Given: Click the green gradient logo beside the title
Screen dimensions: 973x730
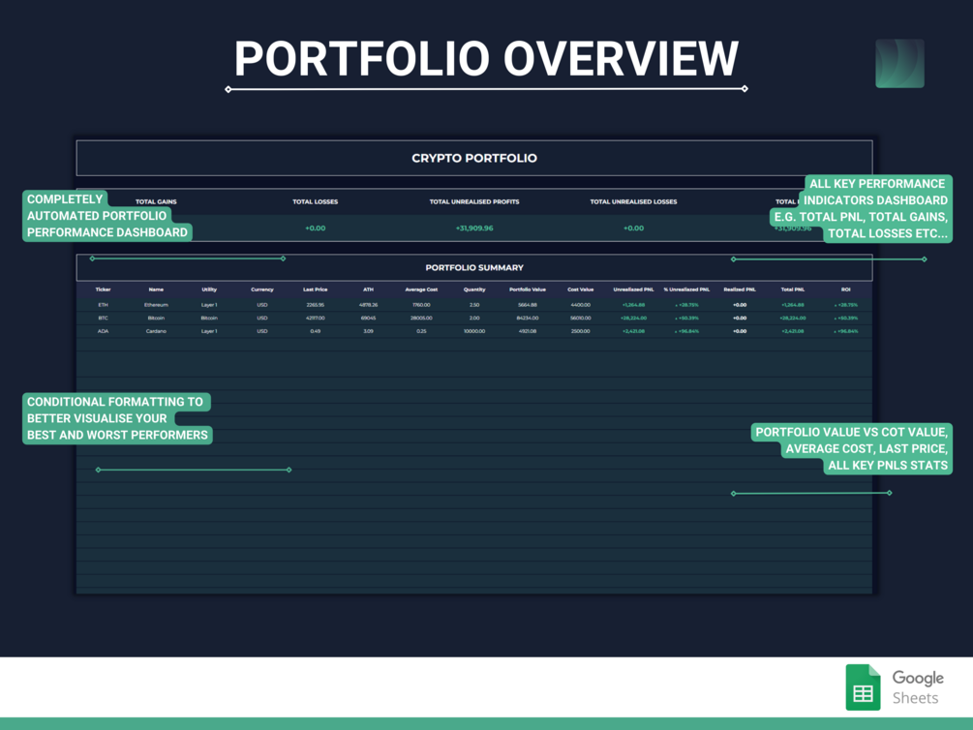Looking at the screenshot, I should coord(899,63).
